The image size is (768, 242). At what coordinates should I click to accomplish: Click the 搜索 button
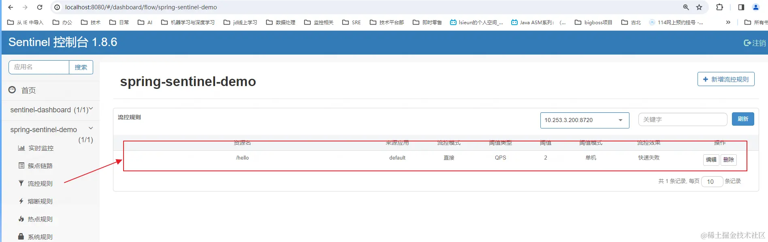coord(81,67)
